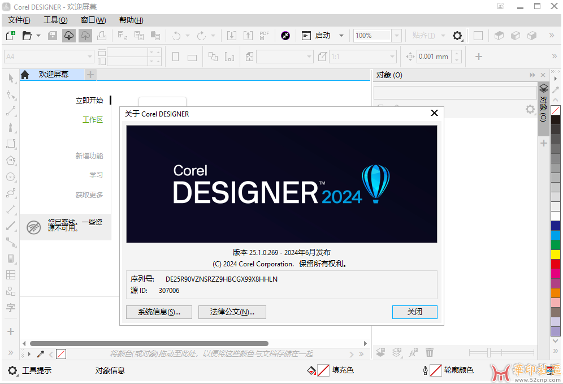The image size is (563, 384).
Task: Click the New document icon
Action: click(11, 36)
